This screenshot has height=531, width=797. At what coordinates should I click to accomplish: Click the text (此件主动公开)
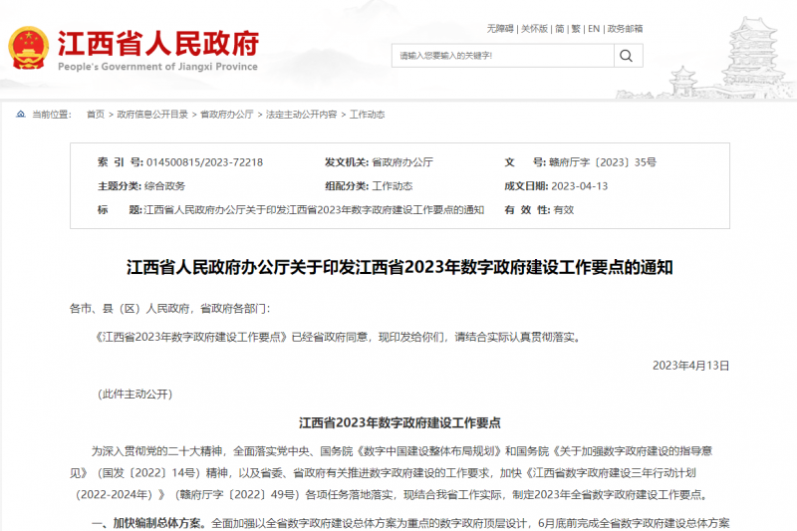tap(134, 395)
